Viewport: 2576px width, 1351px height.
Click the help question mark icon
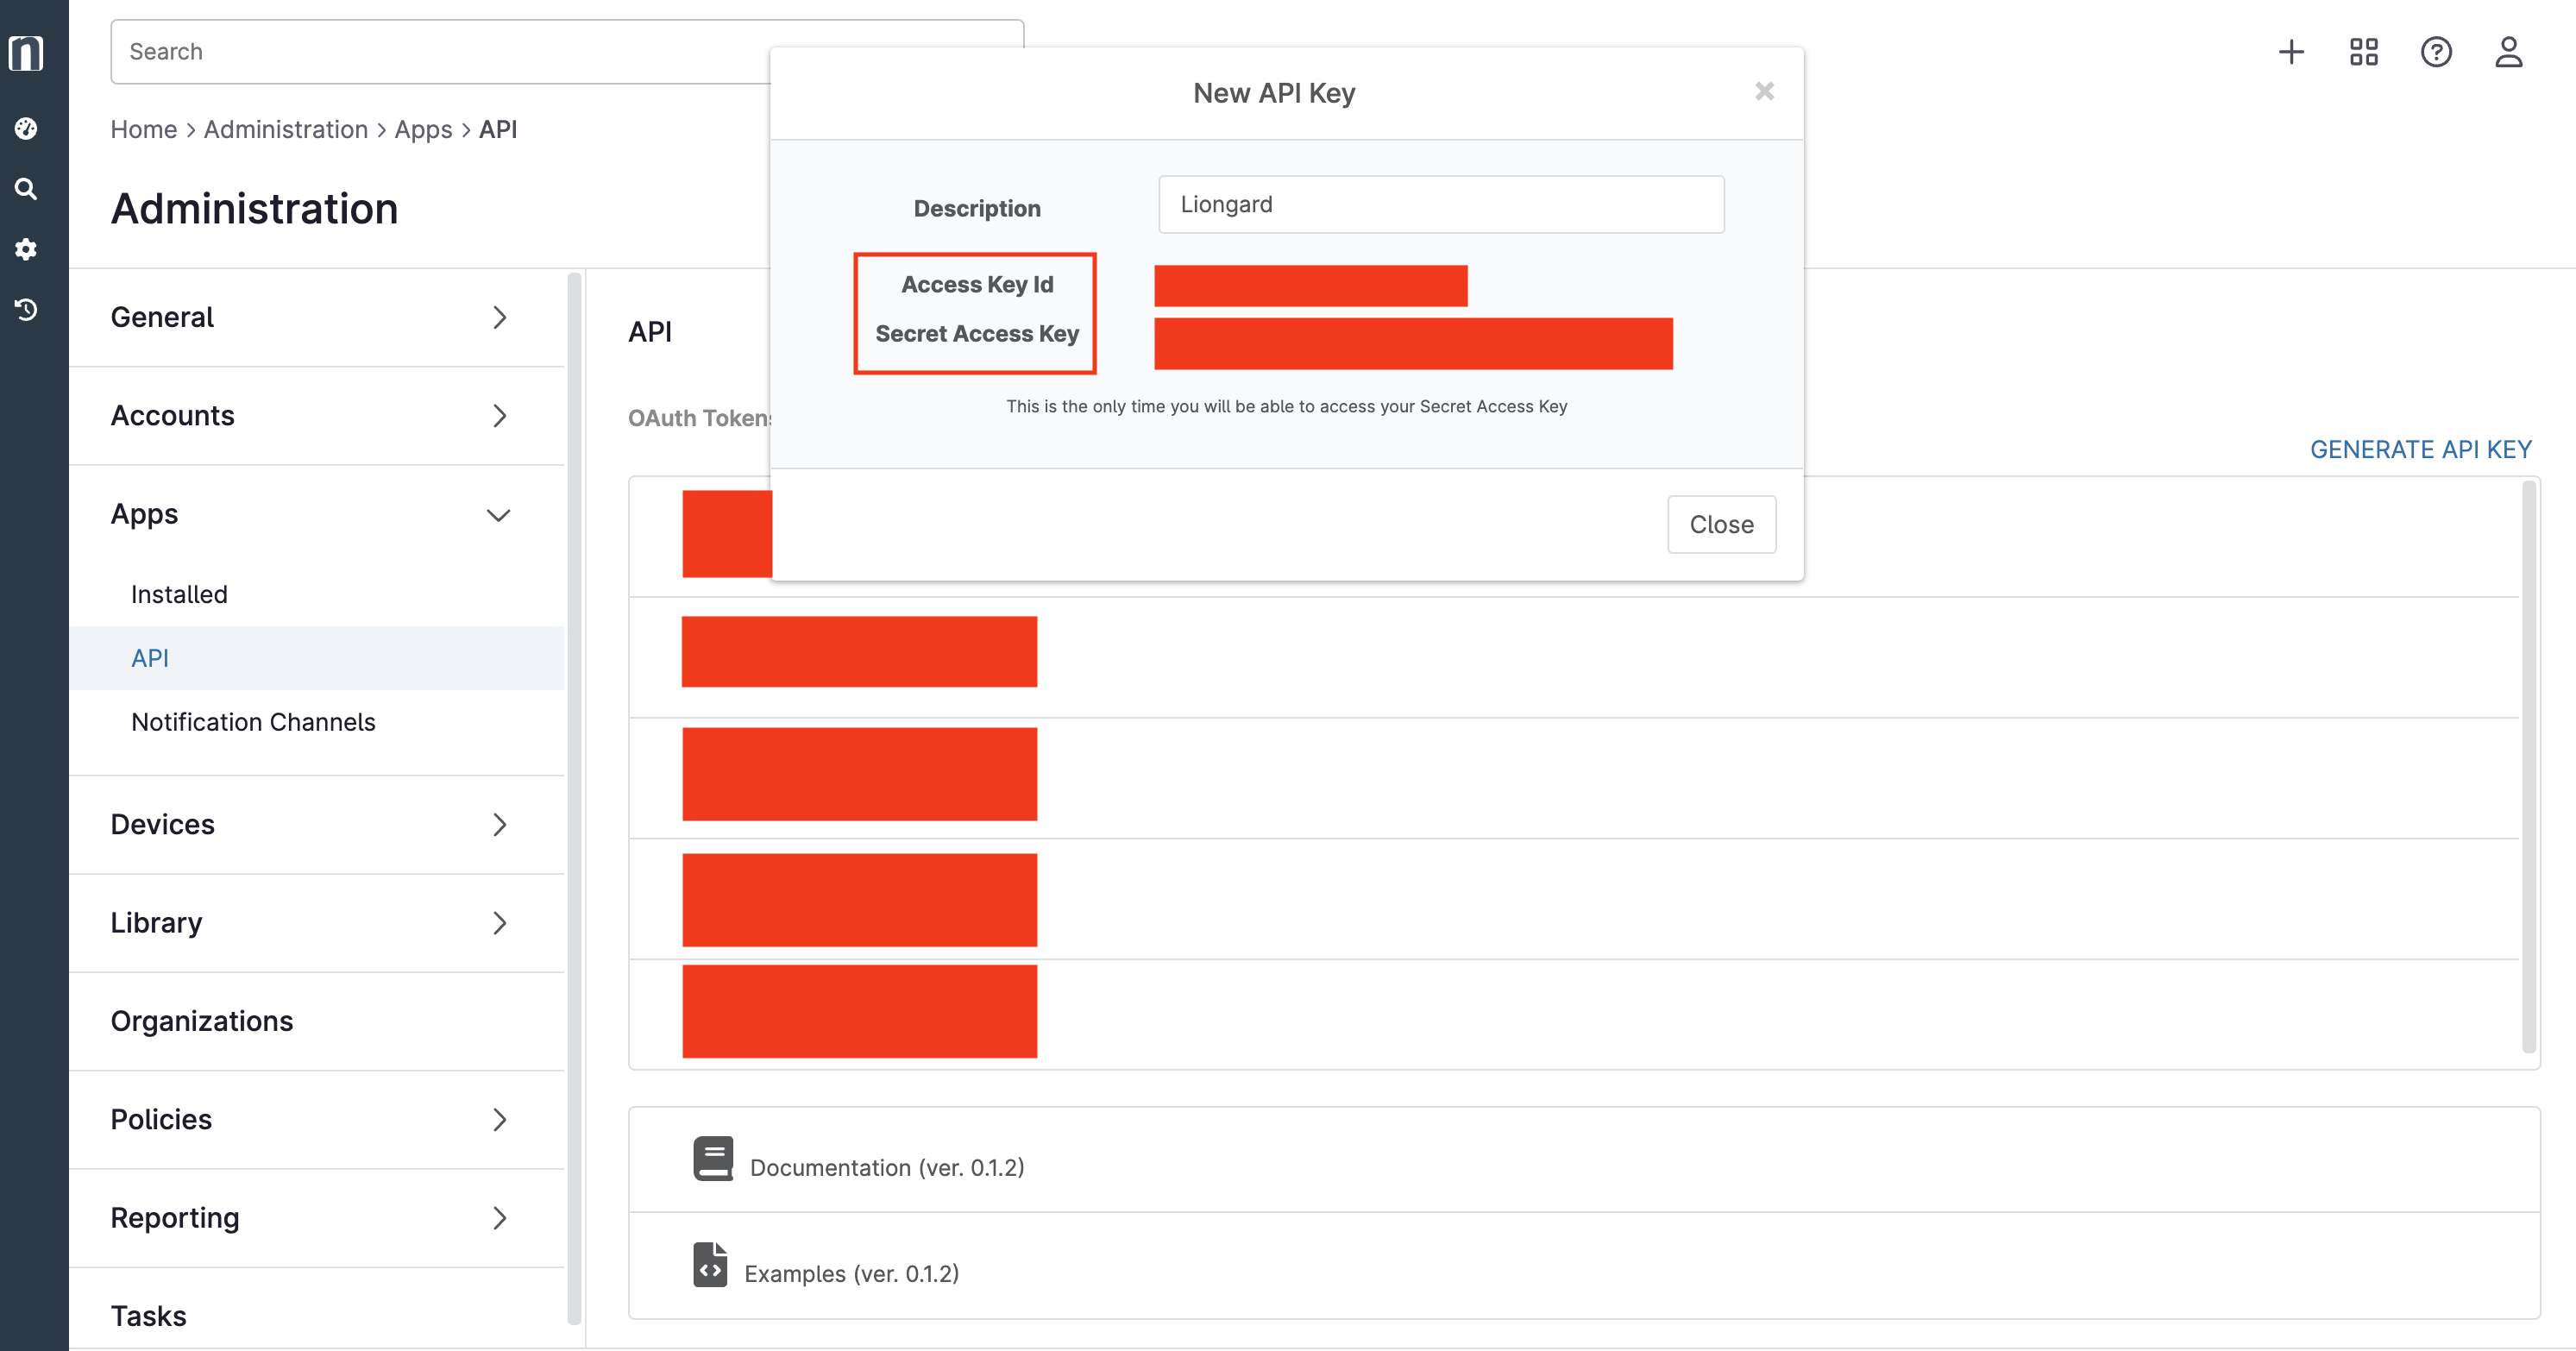[x=2436, y=52]
